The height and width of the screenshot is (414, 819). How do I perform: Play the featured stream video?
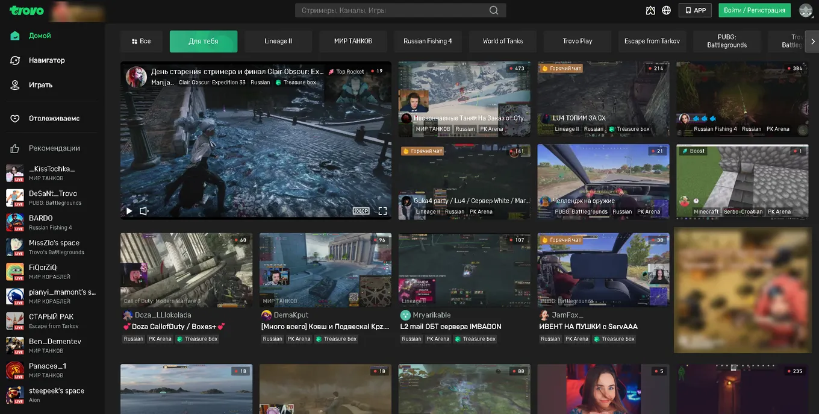[x=129, y=211]
